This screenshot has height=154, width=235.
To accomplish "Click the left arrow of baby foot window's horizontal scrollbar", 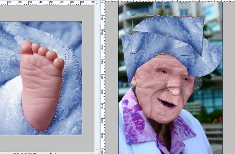I will (55, 153).
